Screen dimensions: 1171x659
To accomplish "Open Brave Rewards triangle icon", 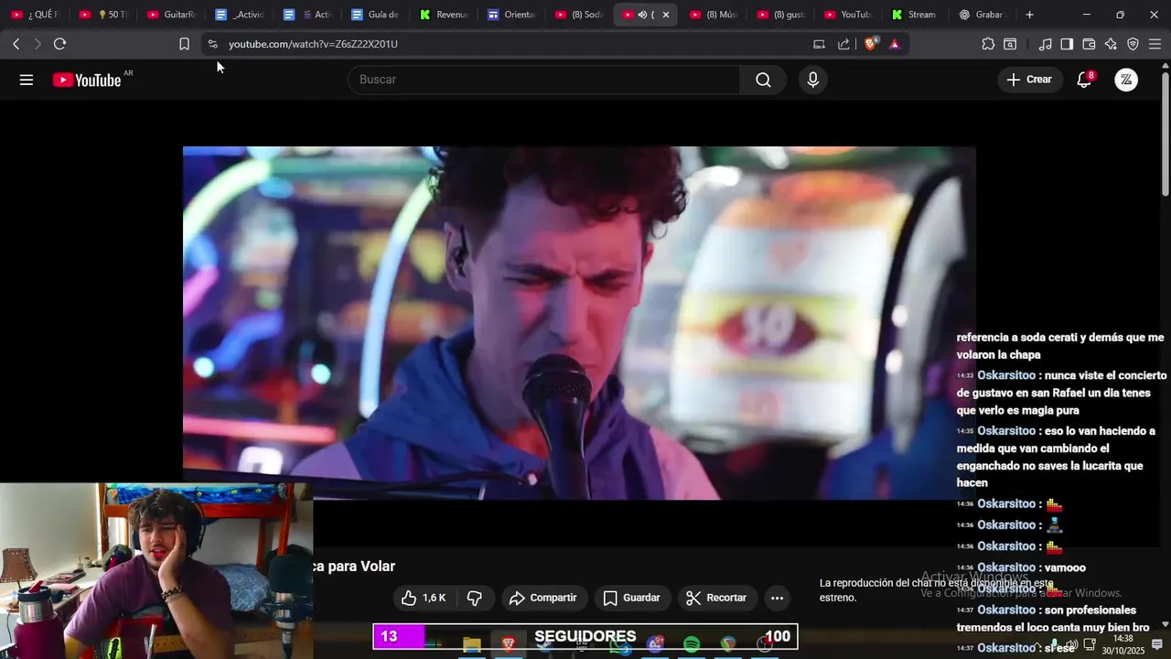I will [894, 44].
